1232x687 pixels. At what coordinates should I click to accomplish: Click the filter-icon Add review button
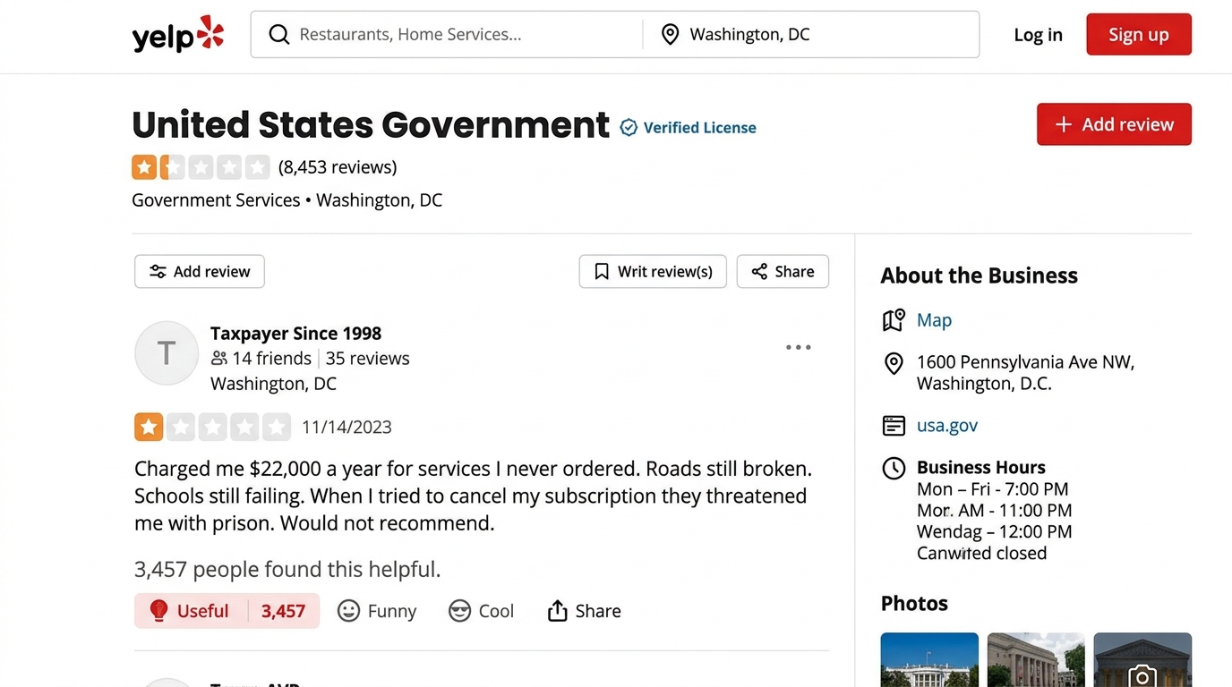(200, 272)
